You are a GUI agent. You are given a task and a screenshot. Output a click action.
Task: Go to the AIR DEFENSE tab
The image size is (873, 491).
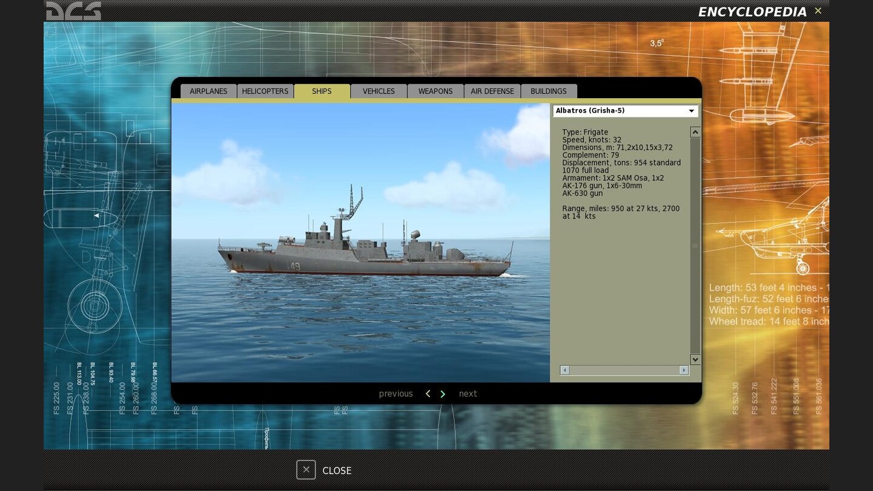[x=492, y=91]
